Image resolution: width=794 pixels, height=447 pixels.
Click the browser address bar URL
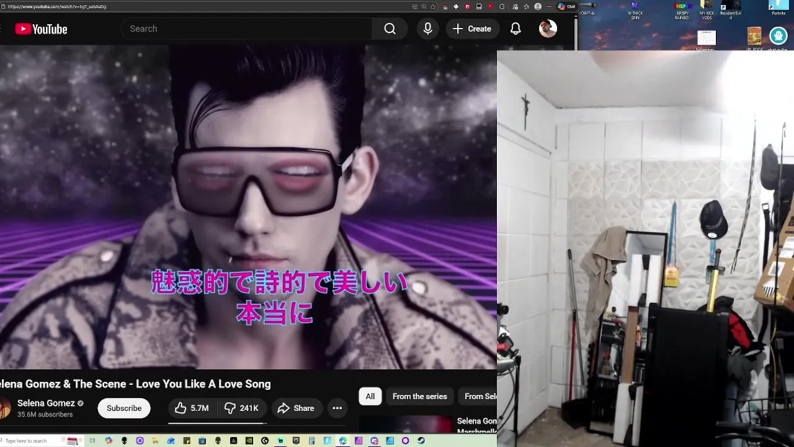(x=57, y=6)
